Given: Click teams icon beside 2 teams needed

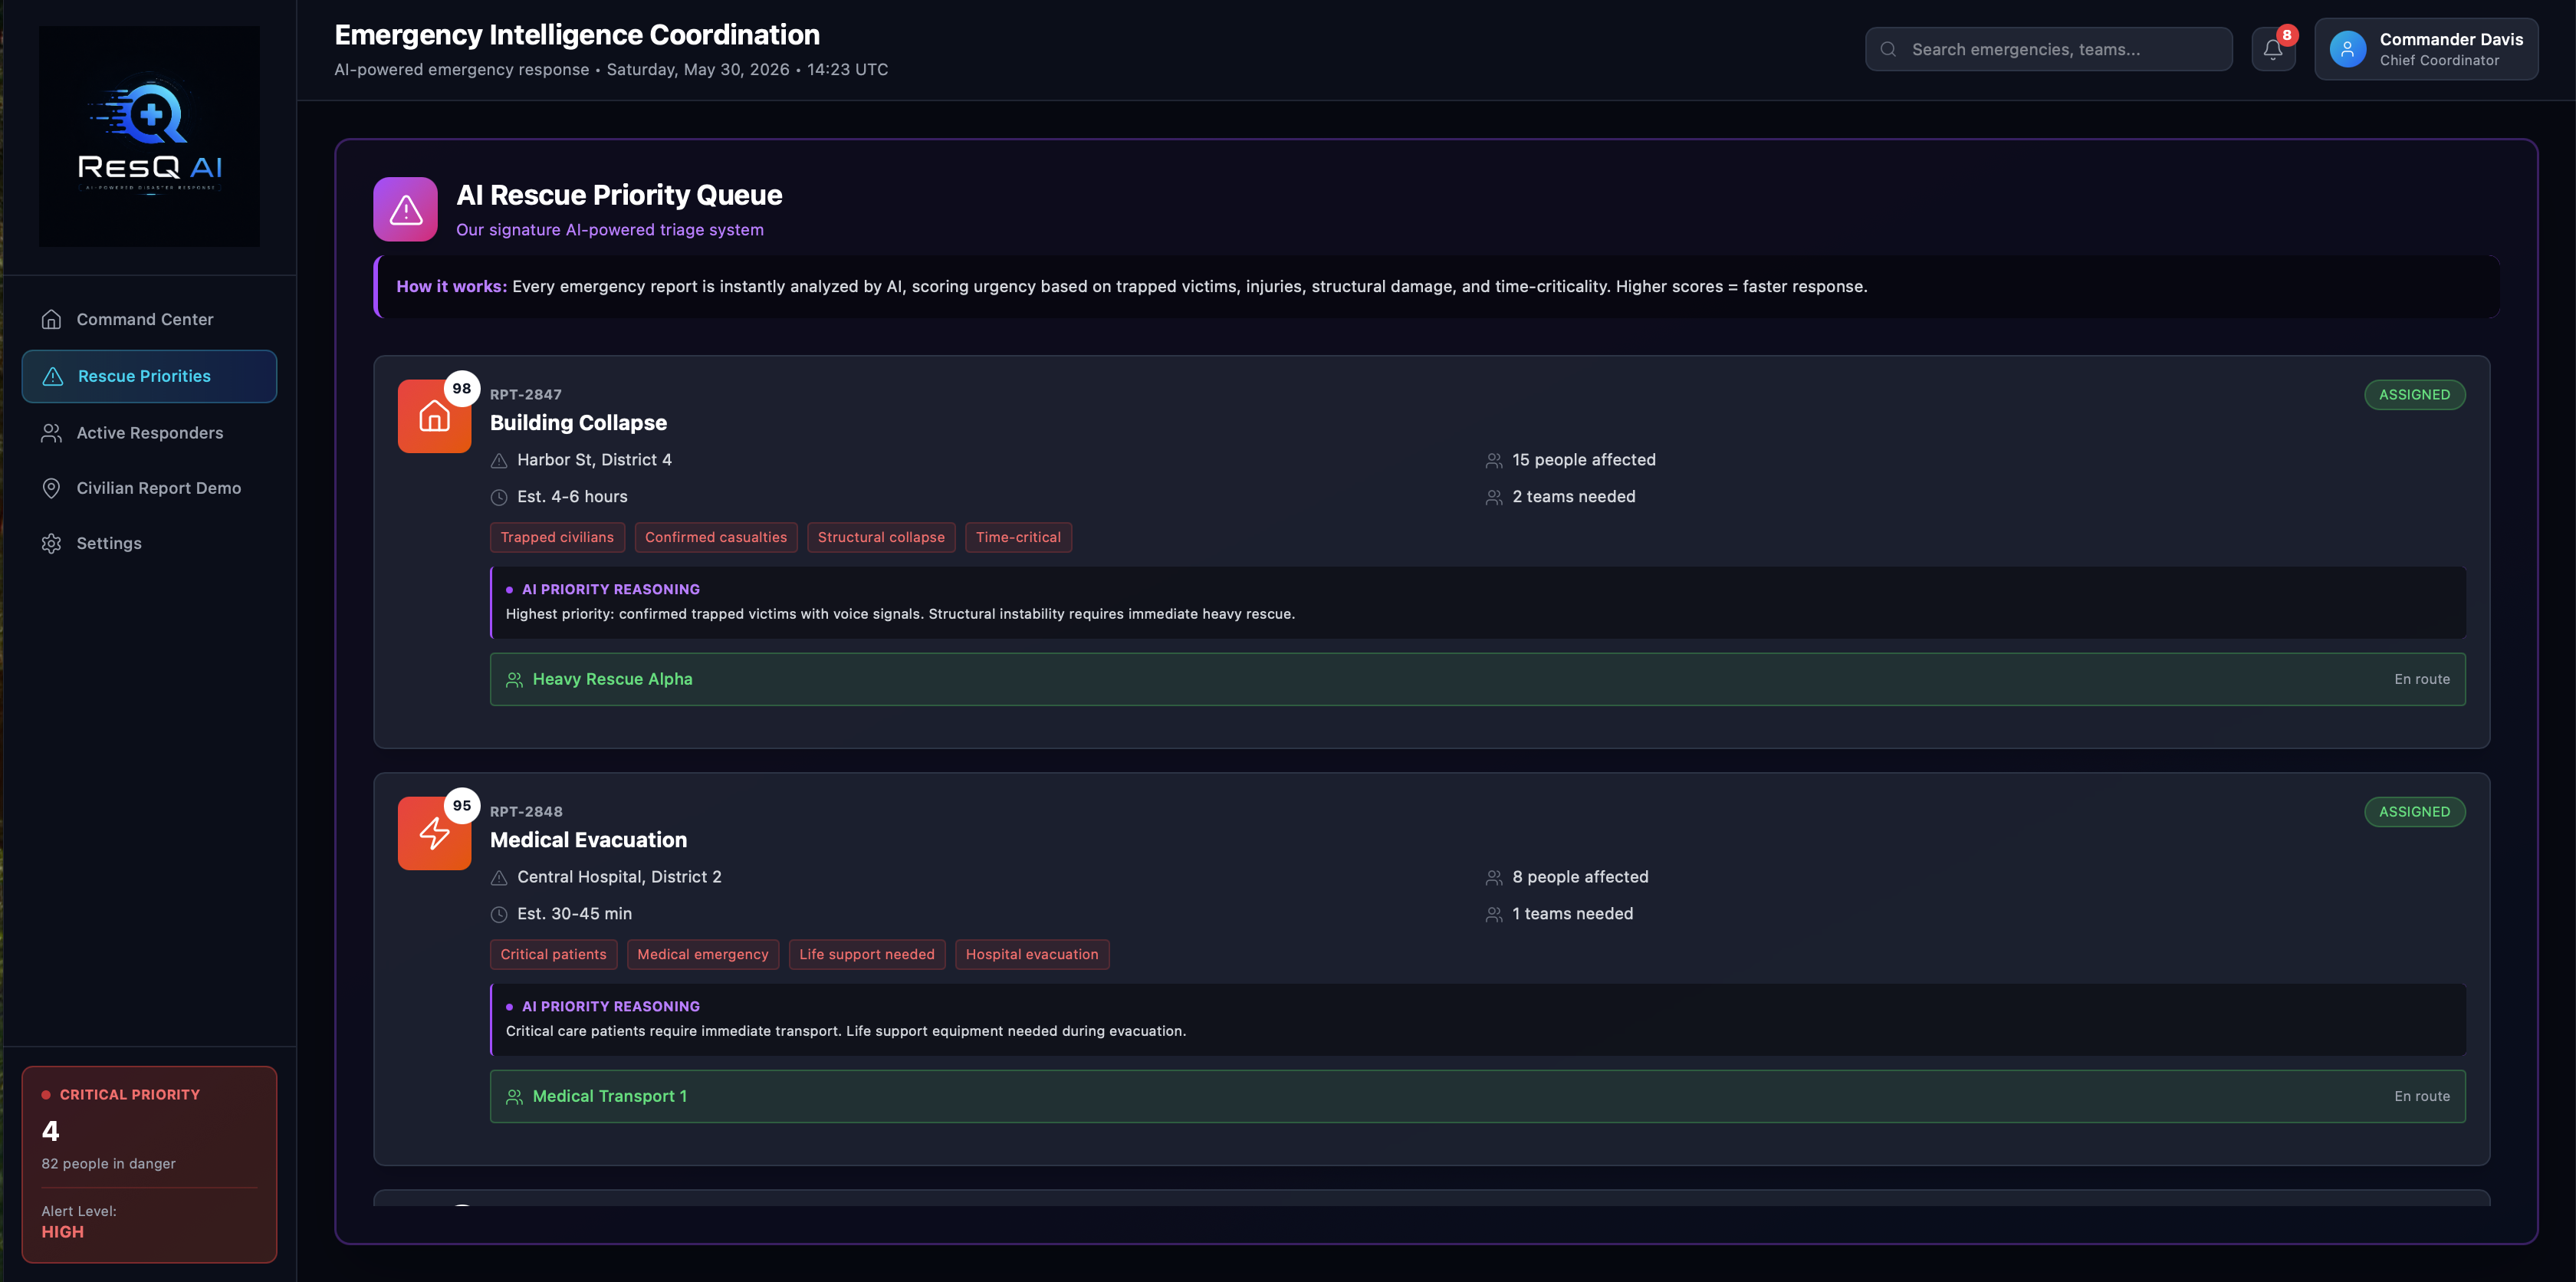Looking at the screenshot, I should 1494,497.
